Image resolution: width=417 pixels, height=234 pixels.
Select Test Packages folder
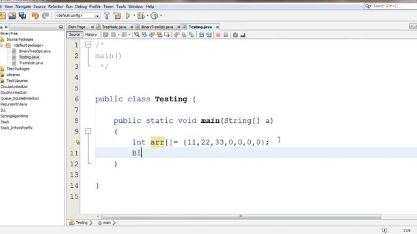[x=18, y=69]
